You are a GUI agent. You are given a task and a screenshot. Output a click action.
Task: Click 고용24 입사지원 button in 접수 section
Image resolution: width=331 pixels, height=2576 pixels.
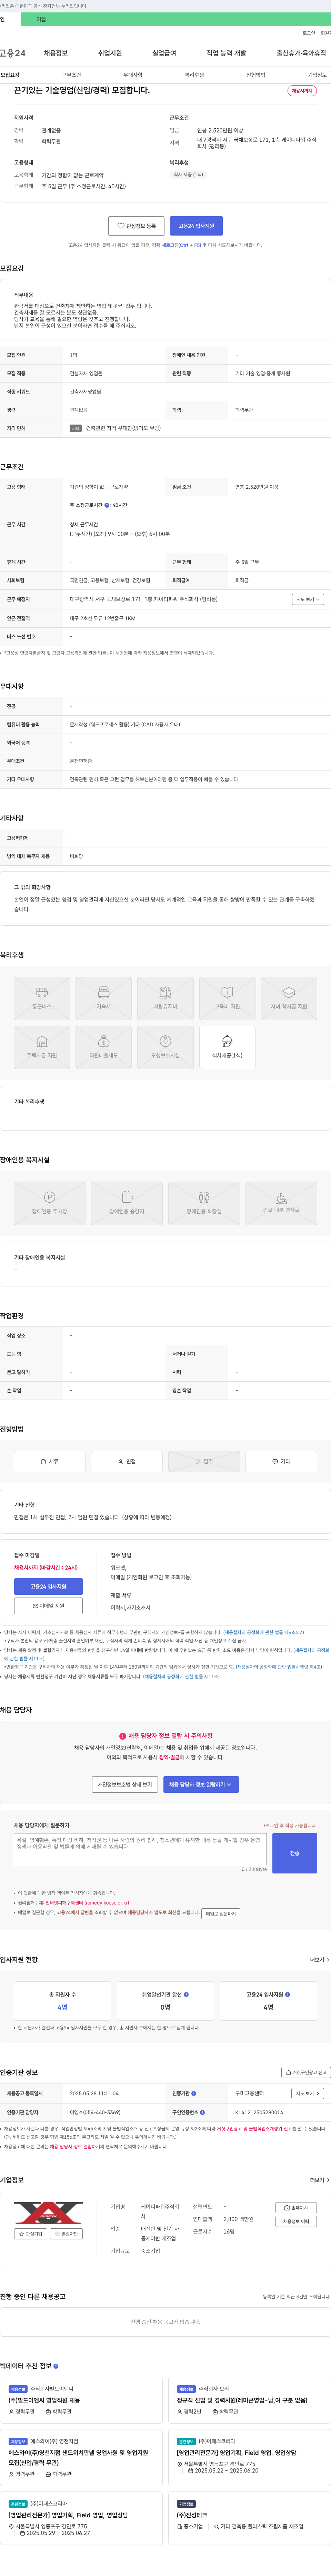pyautogui.click(x=48, y=1586)
